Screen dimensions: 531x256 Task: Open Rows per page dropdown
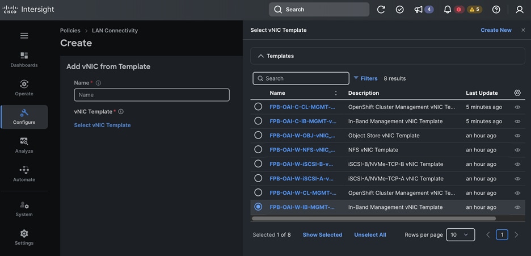pos(460,234)
